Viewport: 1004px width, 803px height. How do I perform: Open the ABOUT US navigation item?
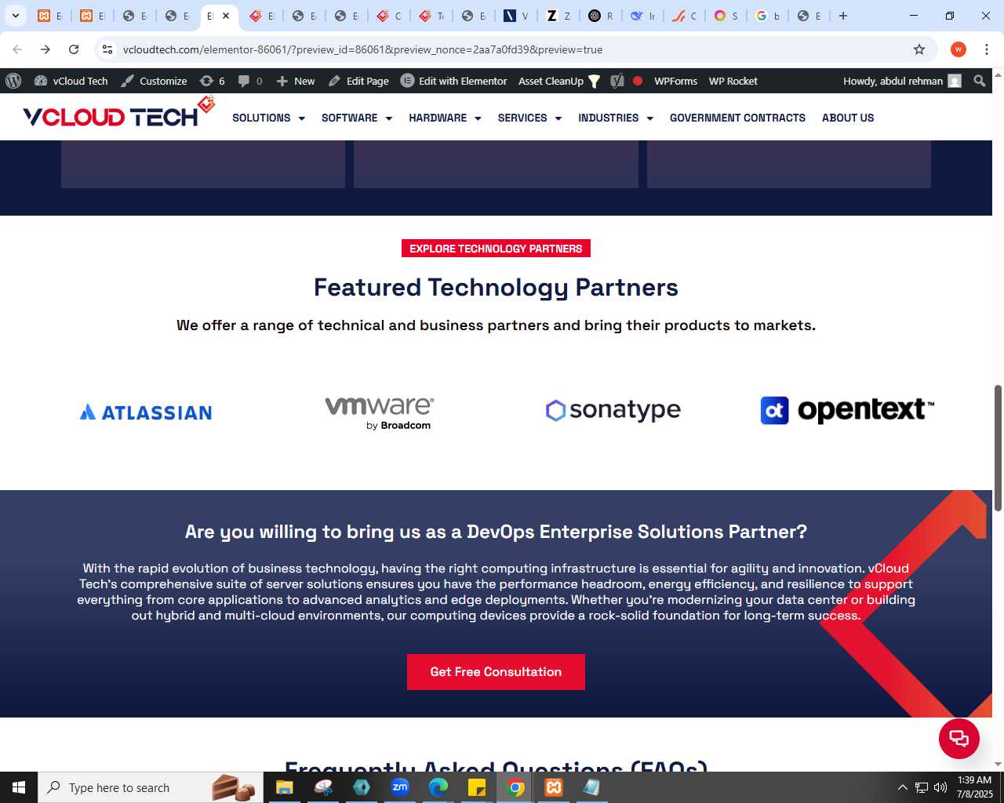pyautogui.click(x=848, y=118)
